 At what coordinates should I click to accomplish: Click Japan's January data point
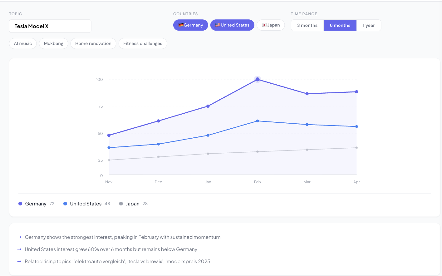[208, 154]
